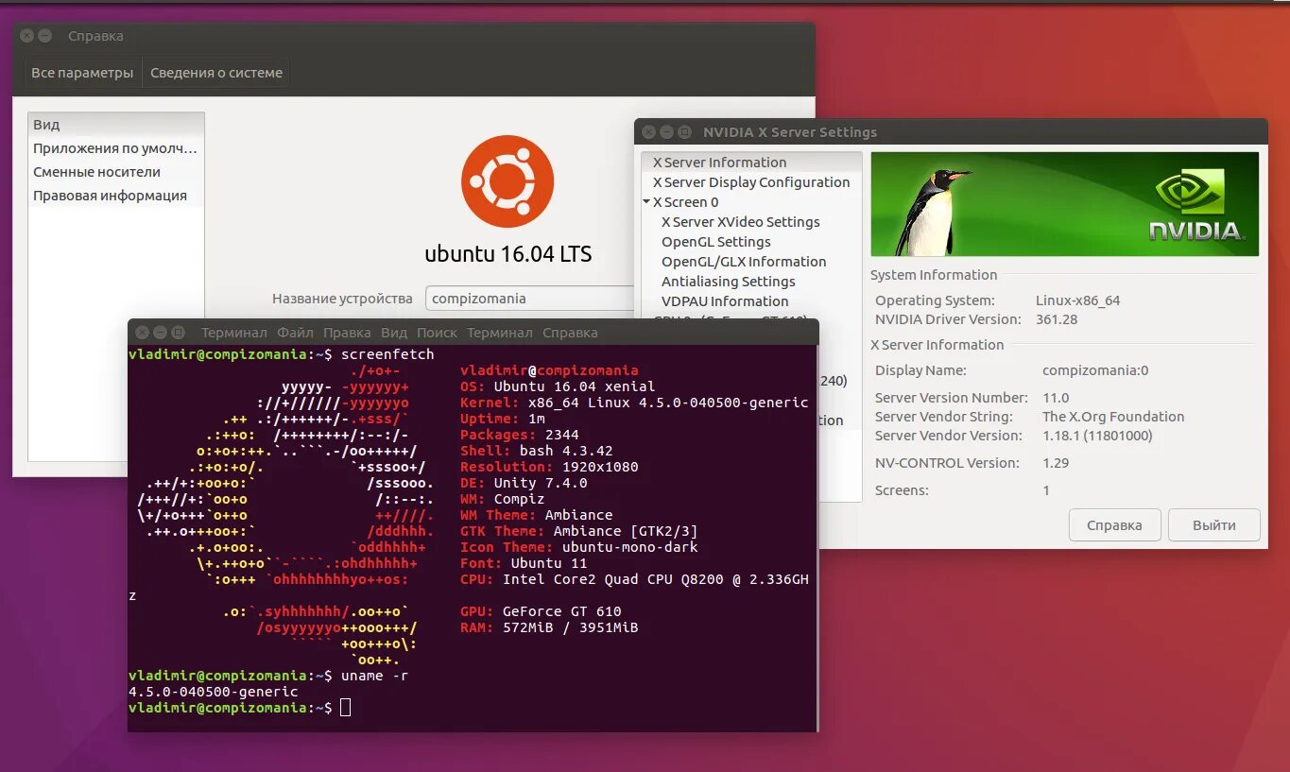
Task: Select Сменные носители in sidebar
Action: tap(116, 172)
